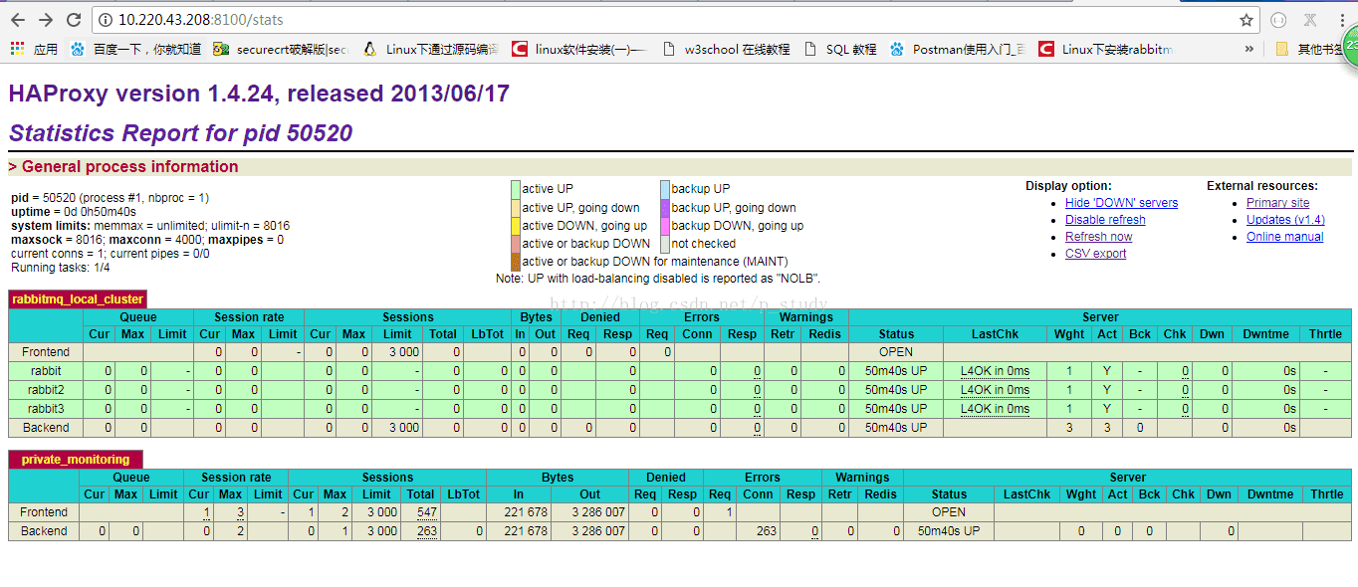Click the backup UP, going down purple swatch
The image size is (1358, 587).
tap(665, 208)
